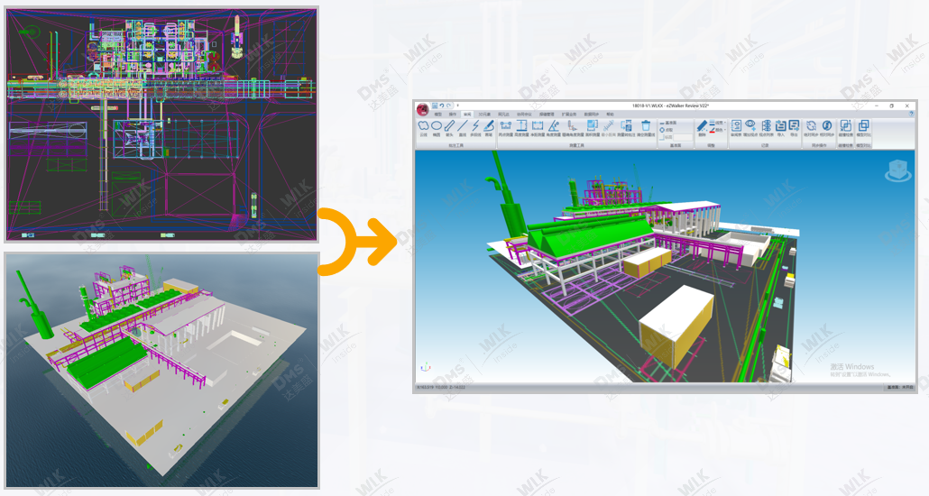The height and width of the screenshot is (496, 929).
Task: Redo via the quick access toolbar
Action: click(448, 106)
